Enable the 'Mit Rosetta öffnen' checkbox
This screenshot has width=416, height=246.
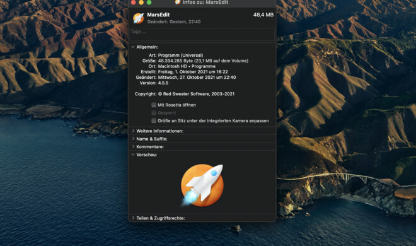154,105
